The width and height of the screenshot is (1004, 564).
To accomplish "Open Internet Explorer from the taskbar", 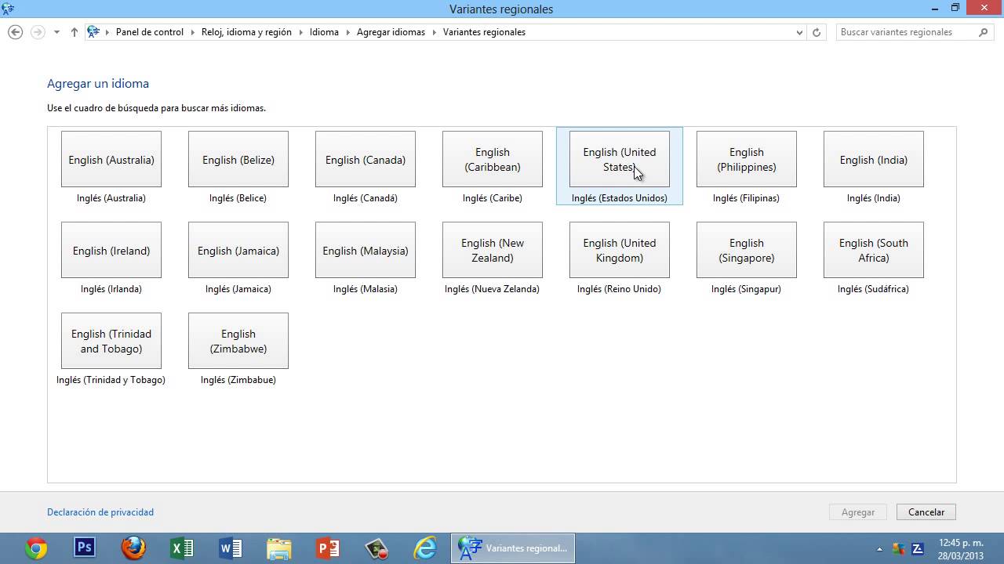I will [425, 548].
